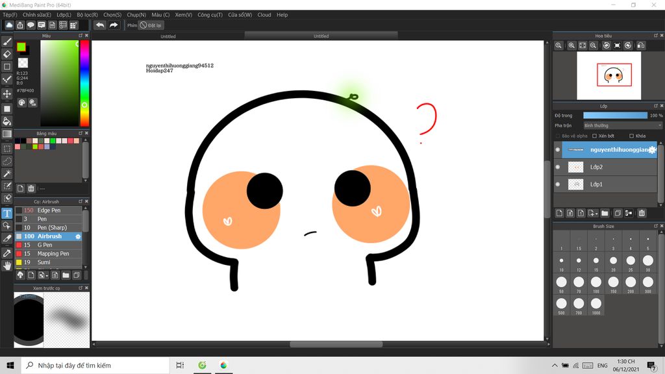Viewport: 665px width, 374px height.
Task: Enable the Khóa checkbox
Action: point(631,136)
